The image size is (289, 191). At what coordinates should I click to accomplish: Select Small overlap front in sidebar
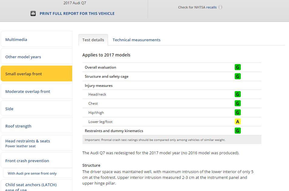36,73
